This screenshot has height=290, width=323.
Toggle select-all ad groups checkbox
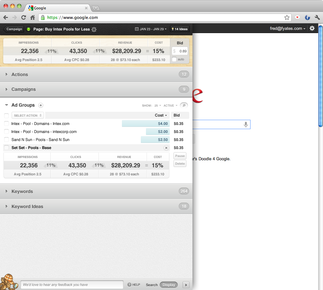pyautogui.click(x=6, y=115)
